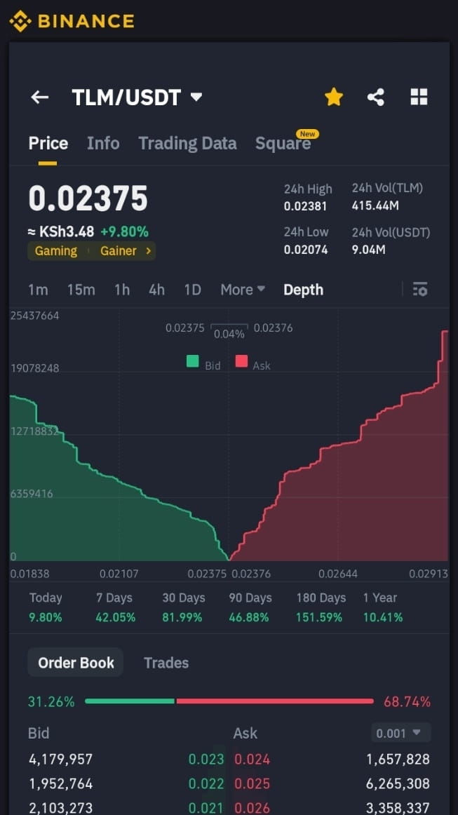Open the chart settings icon
This screenshot has height=815, width=458.
[420, 289]
